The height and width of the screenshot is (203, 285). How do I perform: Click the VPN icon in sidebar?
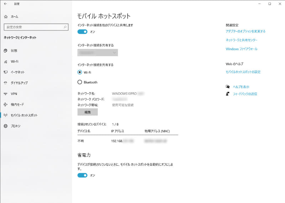point(6,94)
